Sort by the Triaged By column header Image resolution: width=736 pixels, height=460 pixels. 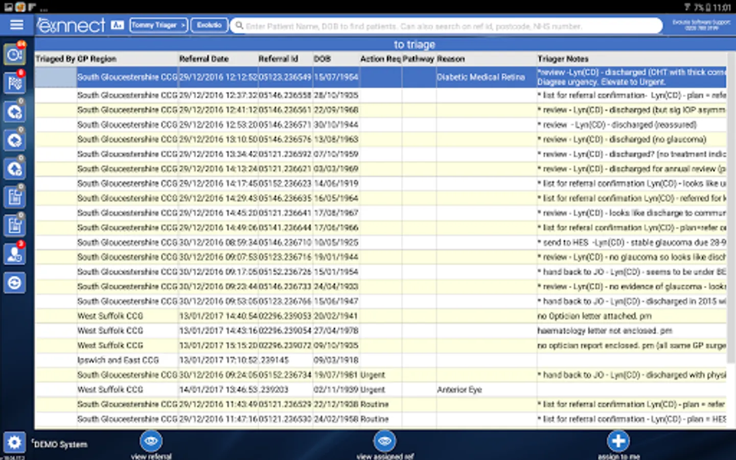(x=55, y=59)
